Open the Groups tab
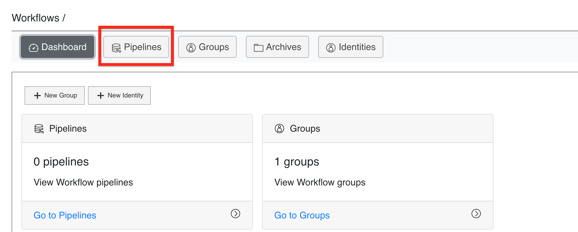 (x=207, y=47)
